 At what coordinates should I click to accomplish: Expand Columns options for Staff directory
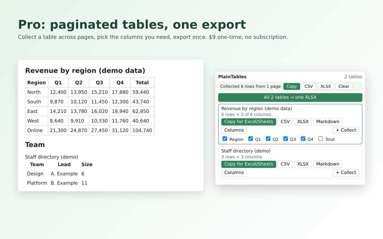(x=234, y=173)
